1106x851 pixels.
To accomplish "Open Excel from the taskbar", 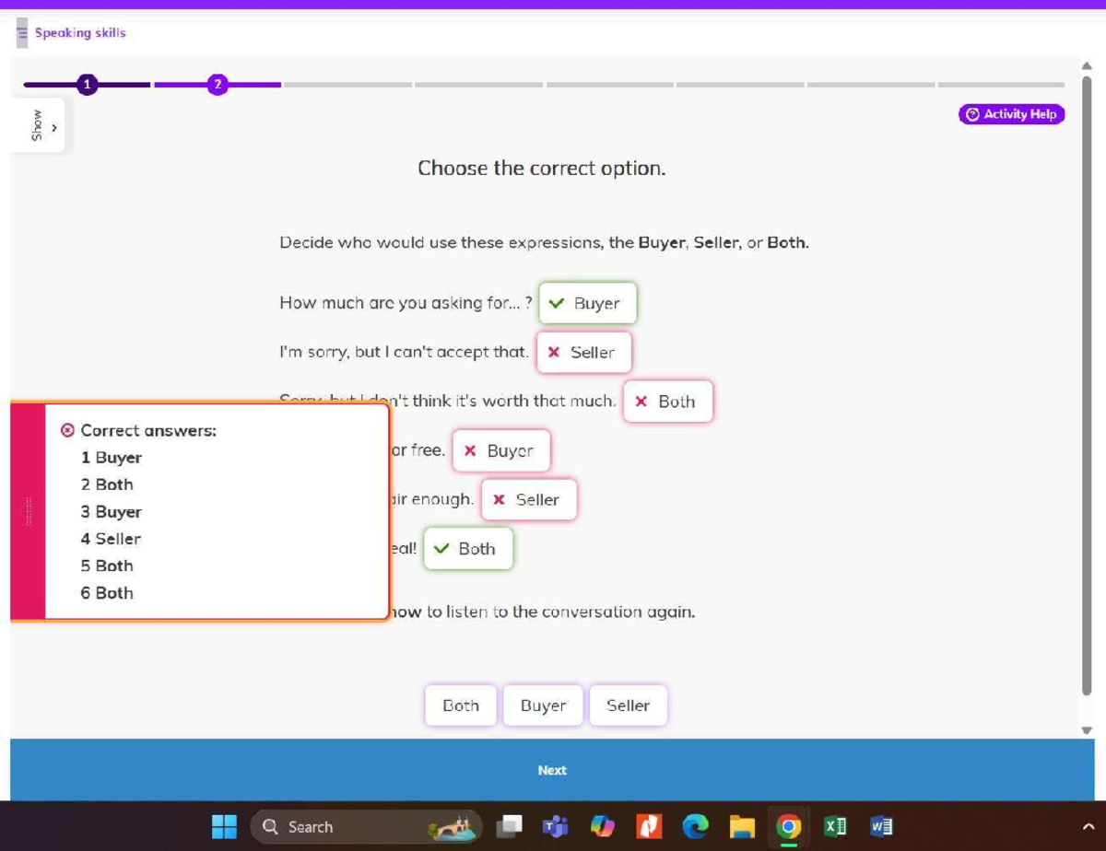I will point(835,826).
